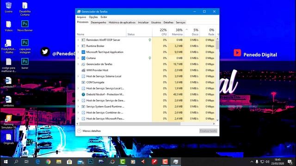Sort processes by Rede column header
Viewport: 296px width, 166px height.
click(208, 32)
